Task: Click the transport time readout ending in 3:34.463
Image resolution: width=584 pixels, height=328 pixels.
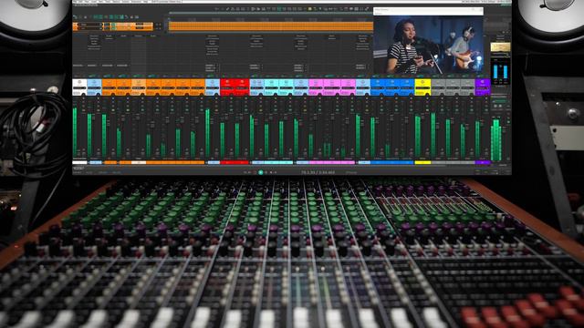Action: (x=318, y=172)
